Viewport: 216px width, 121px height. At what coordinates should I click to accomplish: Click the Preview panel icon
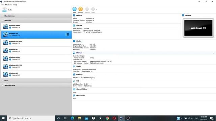point(183,15)
